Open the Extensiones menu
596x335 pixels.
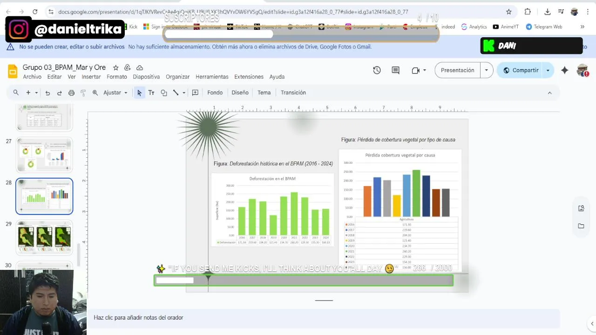249,77
